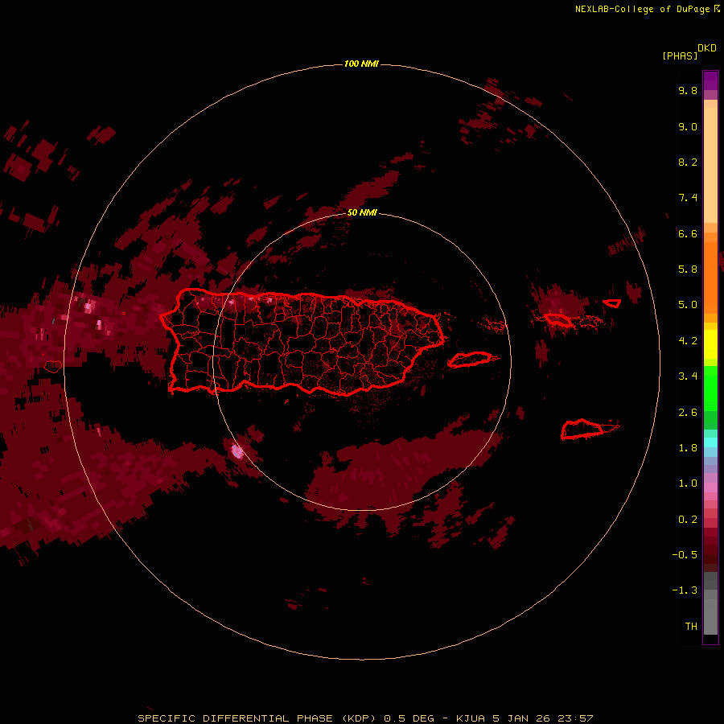Screen dimensions: 724x724
Task: Click the [PHAS] legend heading
Action: pyautogui.click(x=680, y=56)
